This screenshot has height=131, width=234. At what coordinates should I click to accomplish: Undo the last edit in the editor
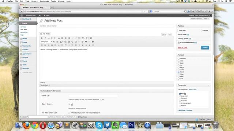(x=86, y=42)
